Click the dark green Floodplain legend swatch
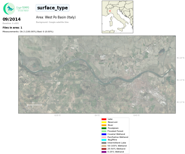 104,128
